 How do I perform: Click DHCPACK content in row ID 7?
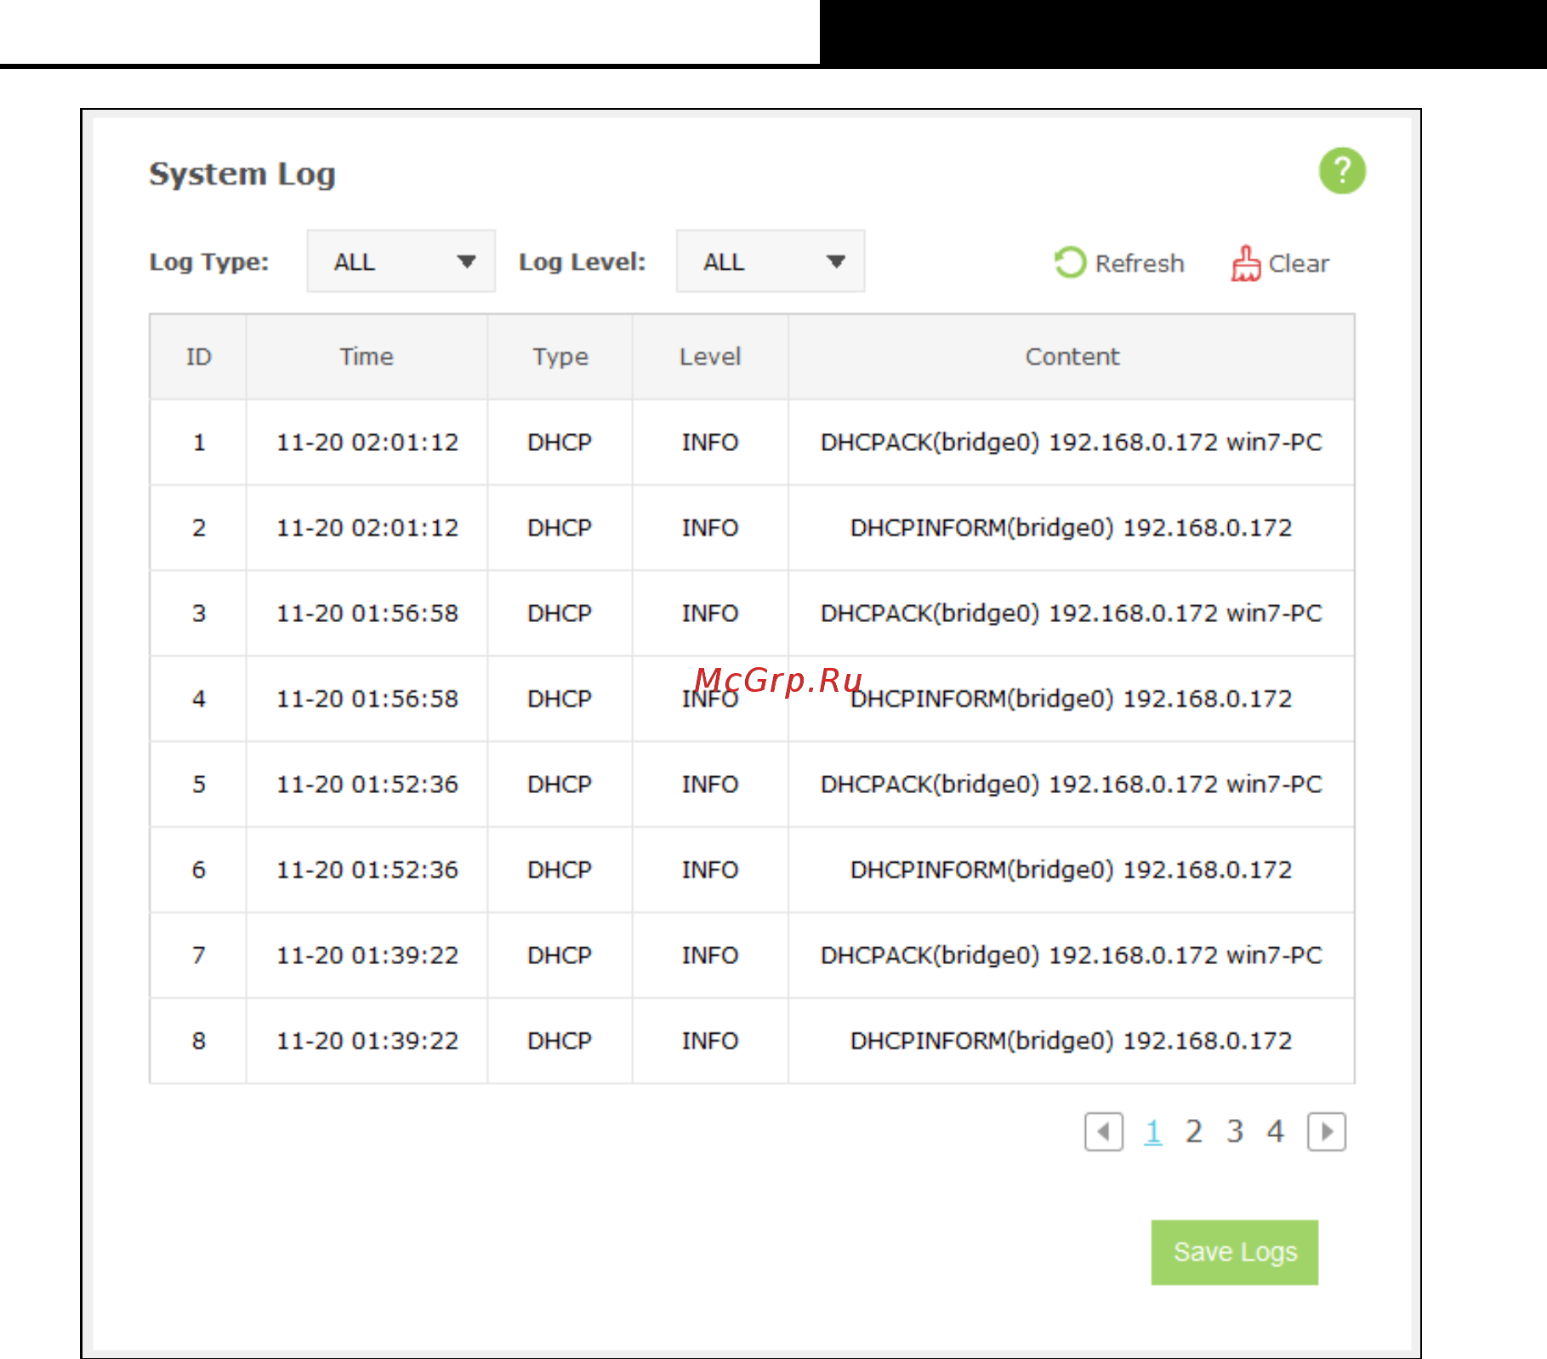click(x=1072, y=956)
